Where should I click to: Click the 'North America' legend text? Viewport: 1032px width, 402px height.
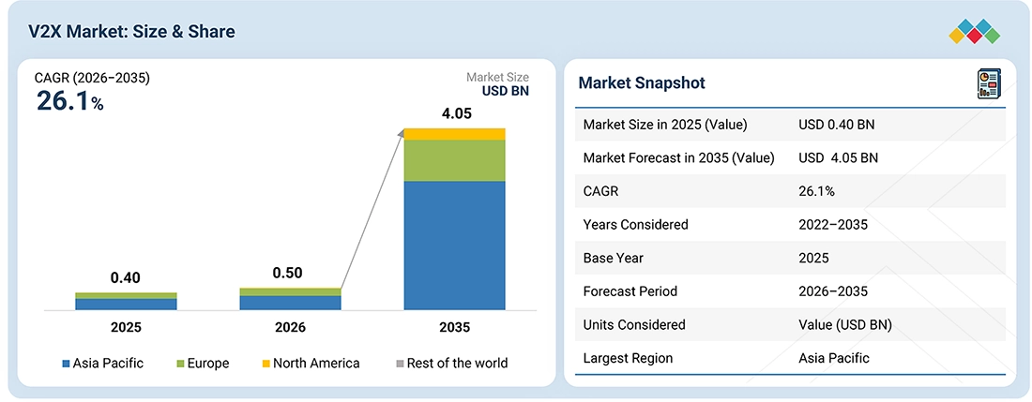click(316, 364)
